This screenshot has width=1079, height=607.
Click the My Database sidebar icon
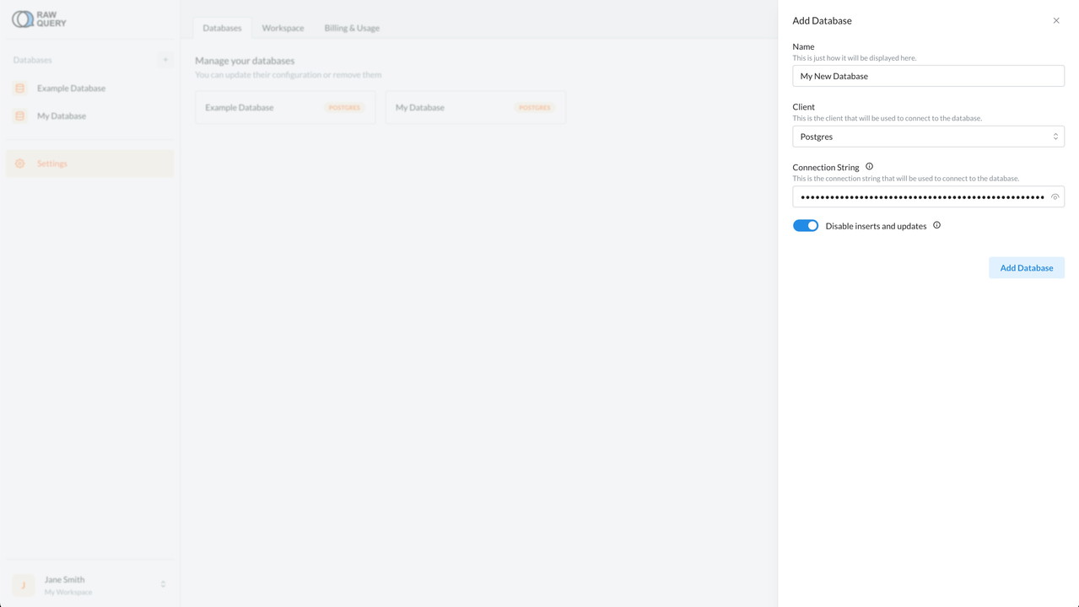tap(20, 116)
